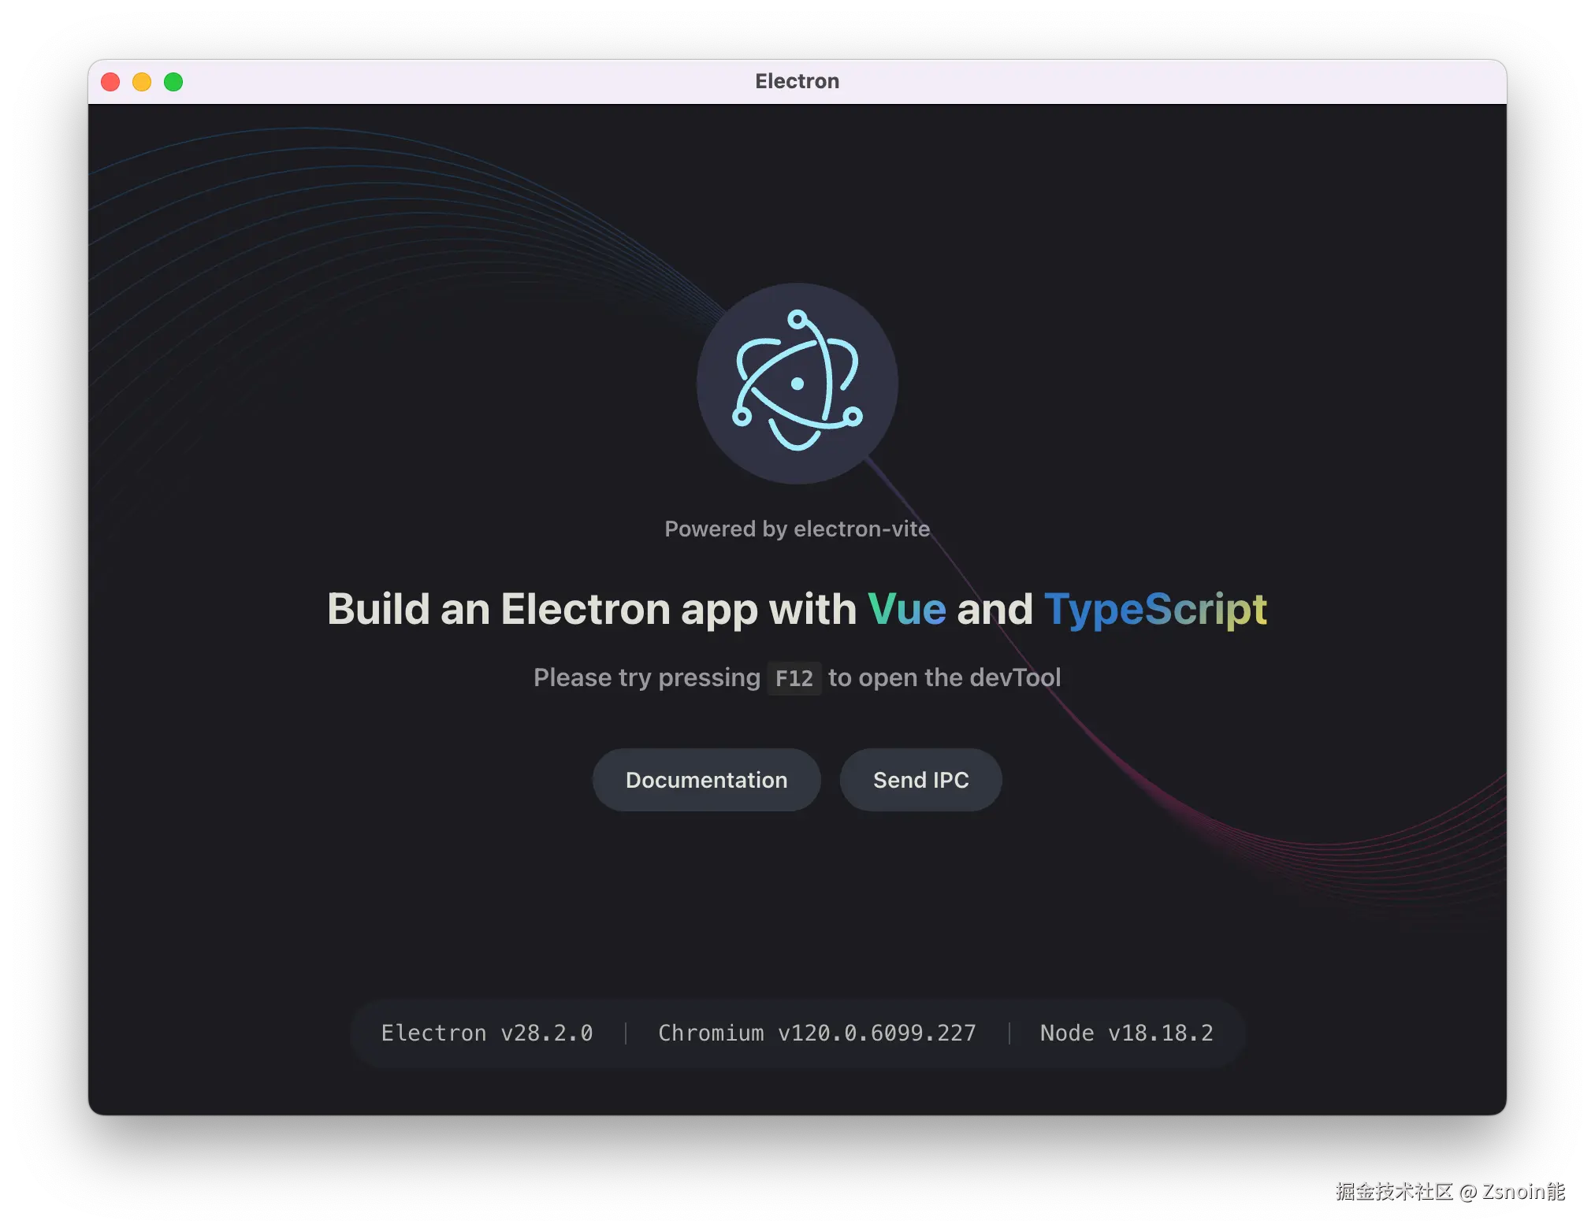Click separator between Electron and Chromium versions
Viewport: 1595px width, 1232px height.
click(626, 1033)
